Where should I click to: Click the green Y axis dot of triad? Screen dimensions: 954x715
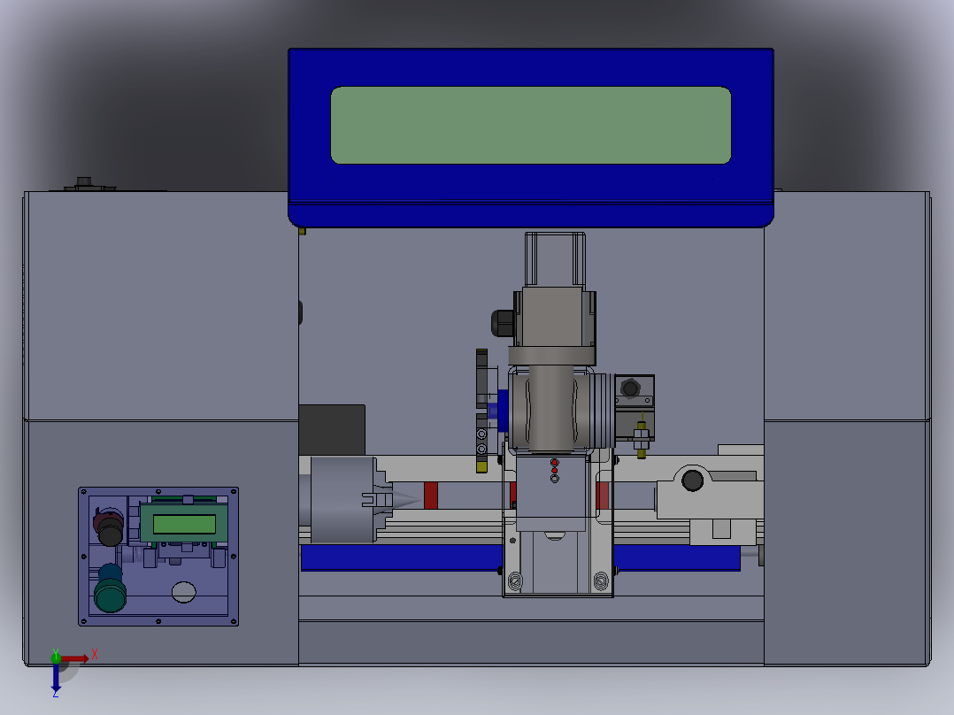click(x=56, y=657)
